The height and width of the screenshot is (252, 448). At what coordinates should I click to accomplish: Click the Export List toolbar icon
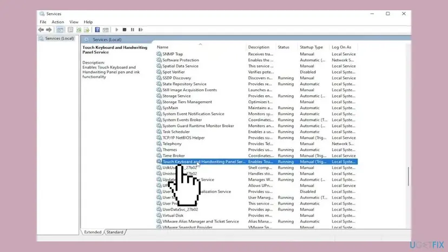(87, 30)
